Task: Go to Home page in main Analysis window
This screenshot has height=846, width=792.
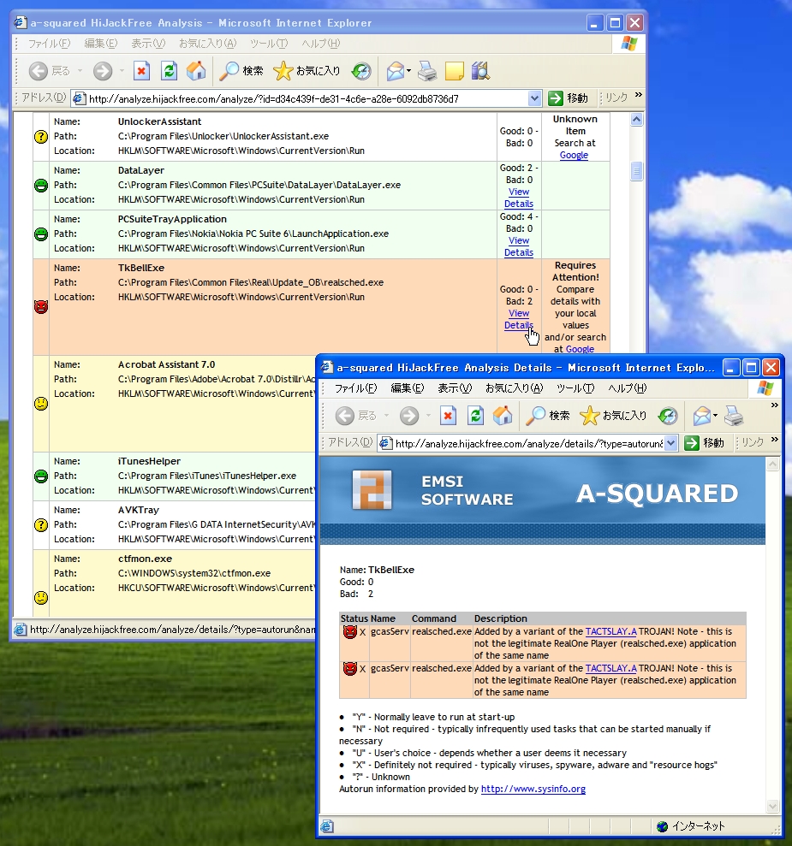Action: [196, 71]
